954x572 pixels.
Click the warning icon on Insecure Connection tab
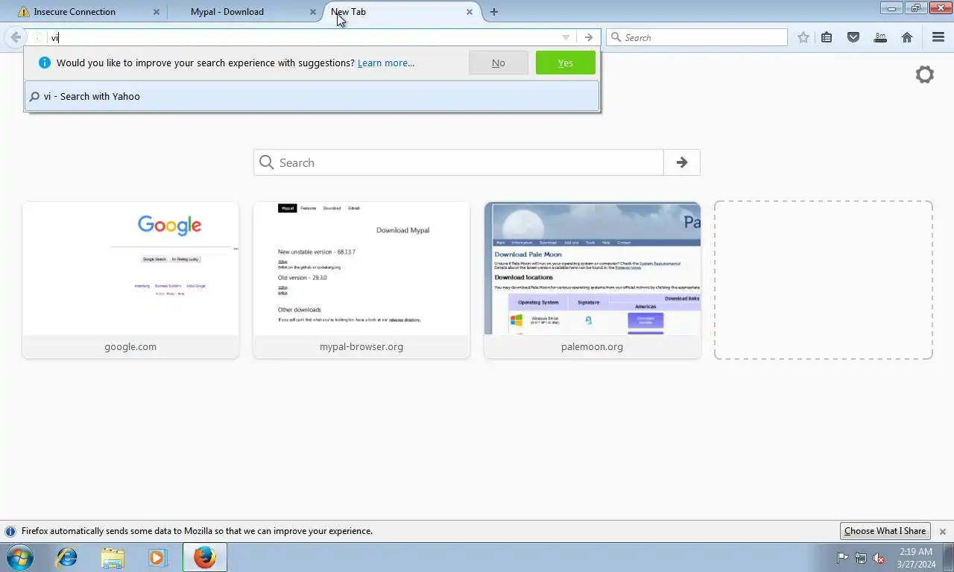[x=24, y=12]
